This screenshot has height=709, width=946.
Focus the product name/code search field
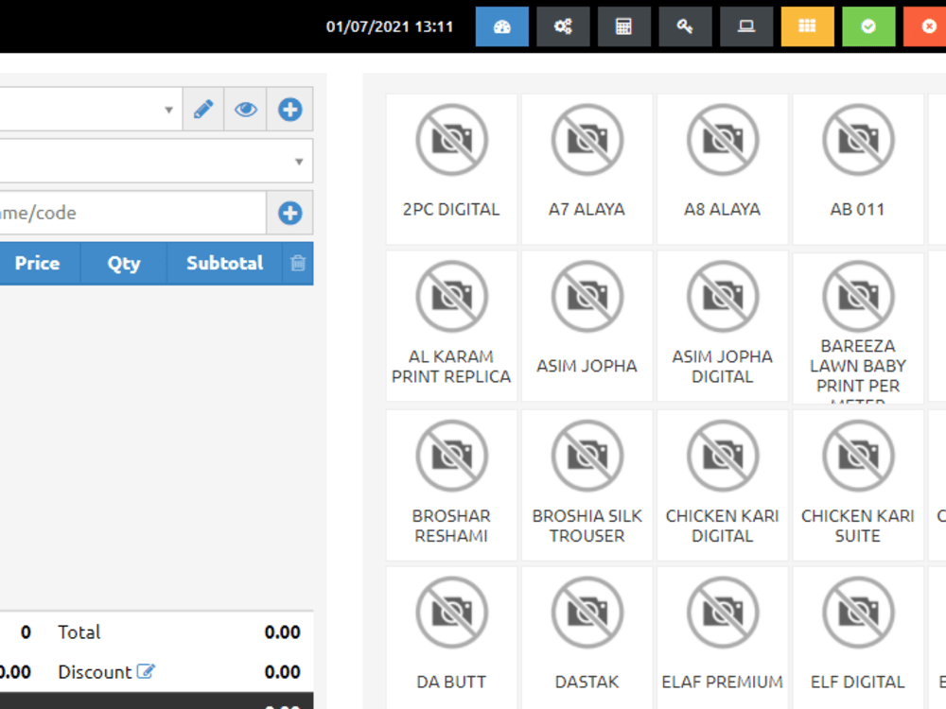(x=132, y=213)
